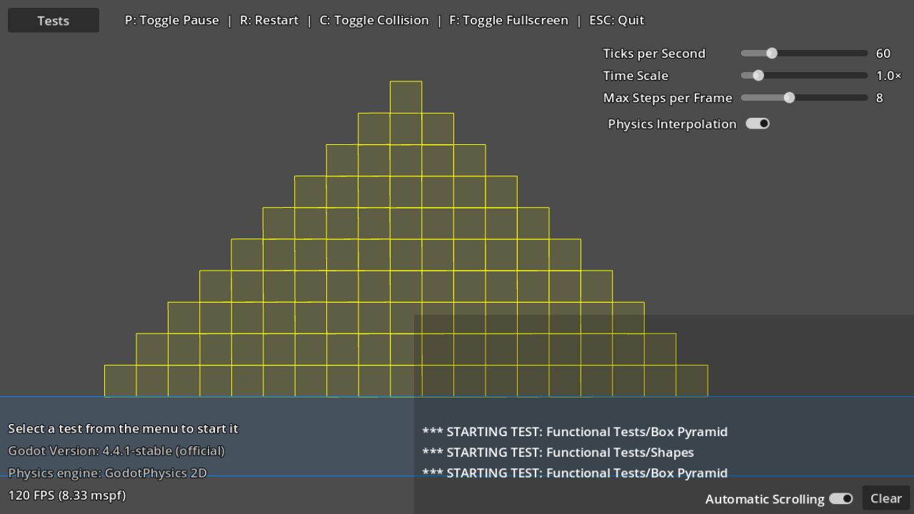The image size is (914, 514).
Task: Disable the Physics Interpolation toggle
Action: 758,123
